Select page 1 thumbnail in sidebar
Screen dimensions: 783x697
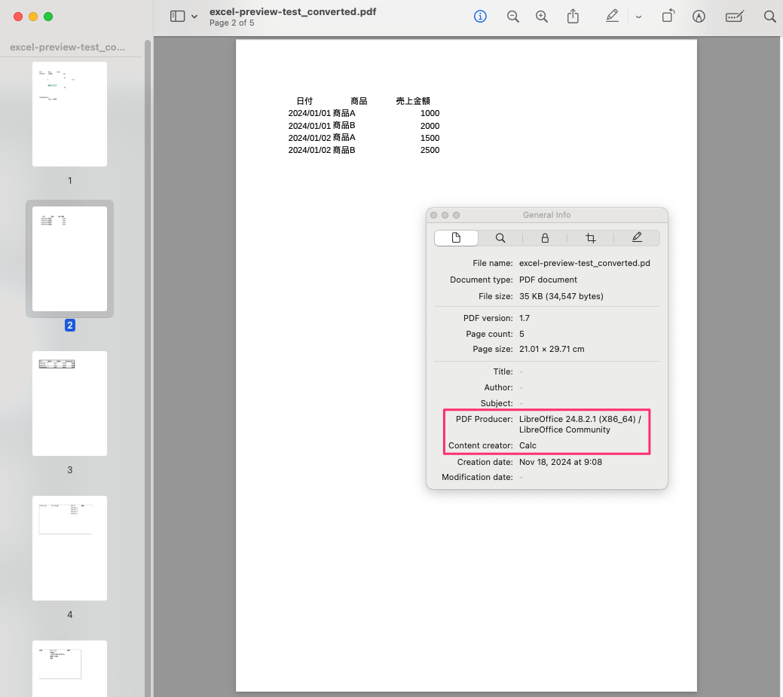point(69,114)
